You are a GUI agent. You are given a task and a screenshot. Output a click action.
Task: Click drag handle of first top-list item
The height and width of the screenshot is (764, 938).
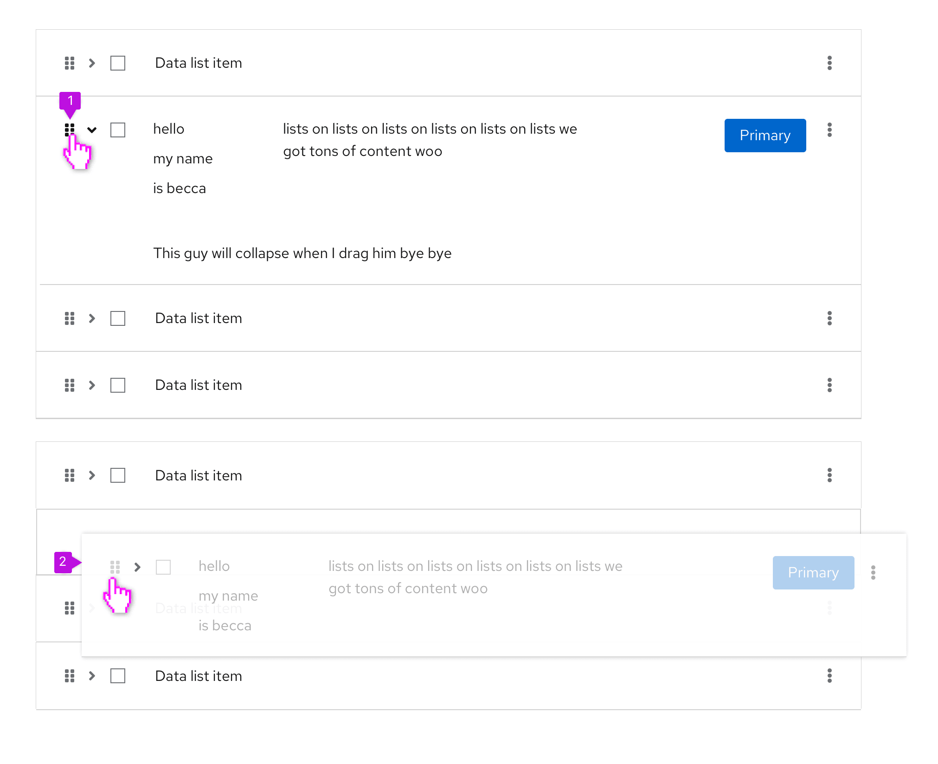pyautogui.click(x=70, y=63)
